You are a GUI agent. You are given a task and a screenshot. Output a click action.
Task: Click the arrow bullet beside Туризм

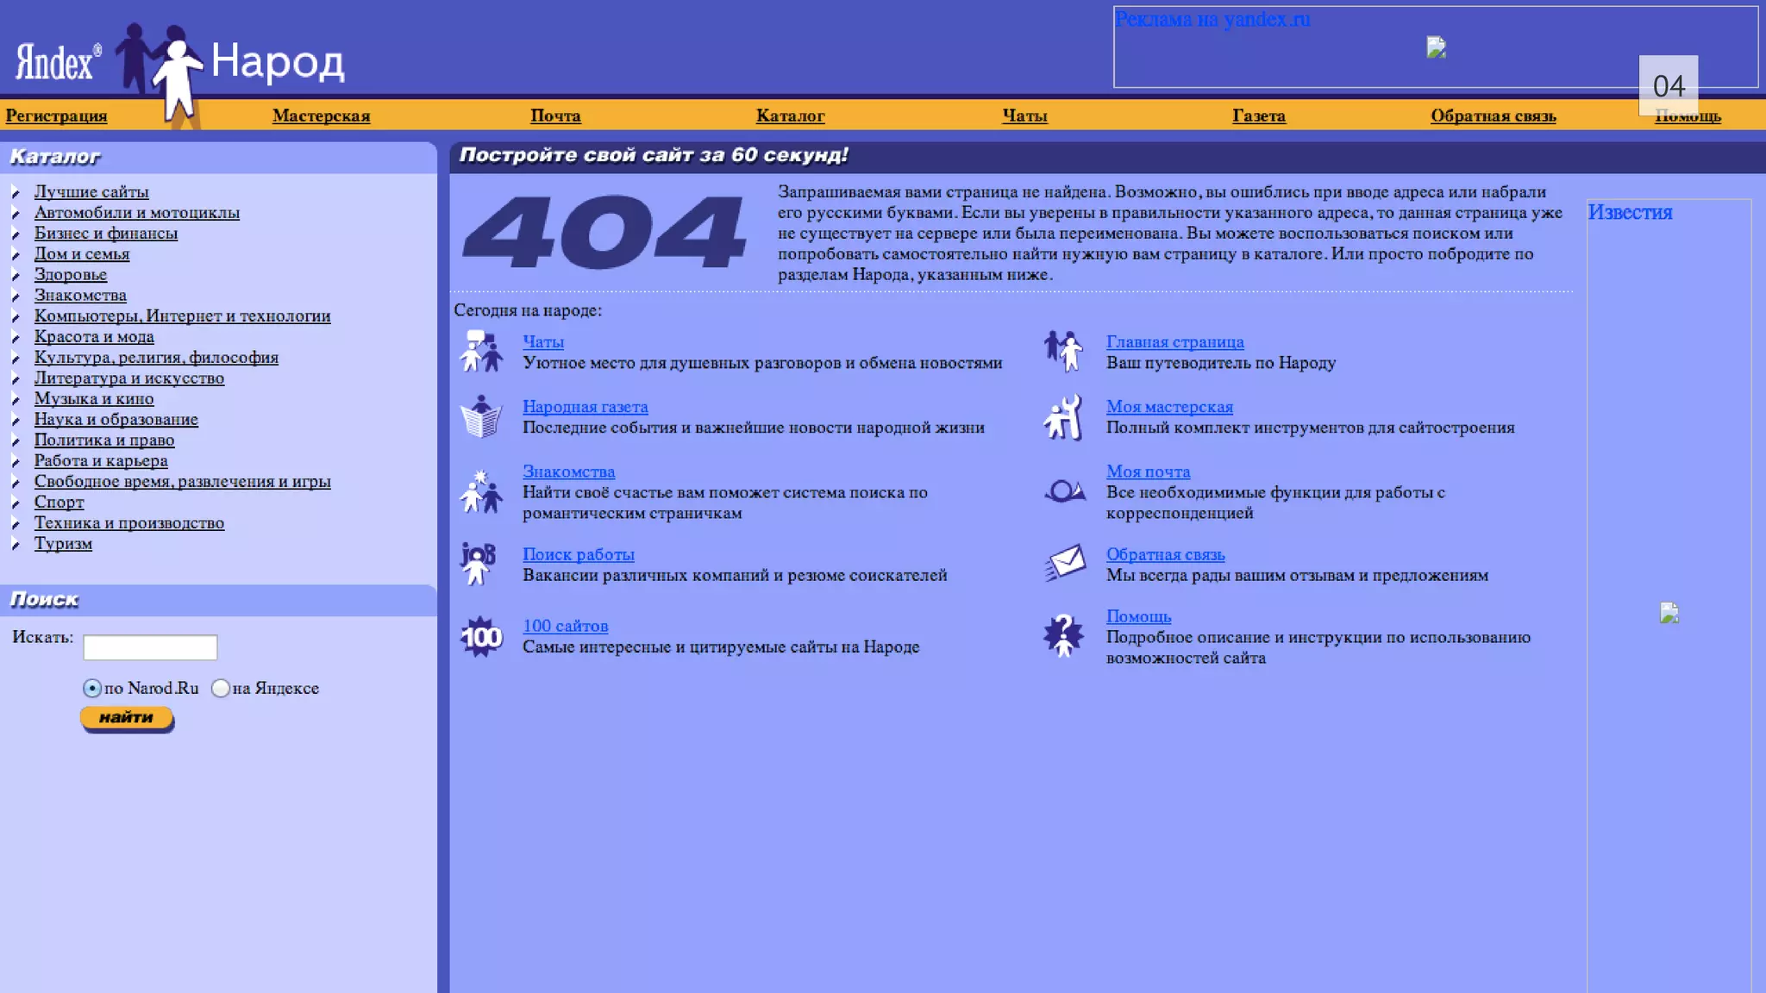[x=16, y=544]
